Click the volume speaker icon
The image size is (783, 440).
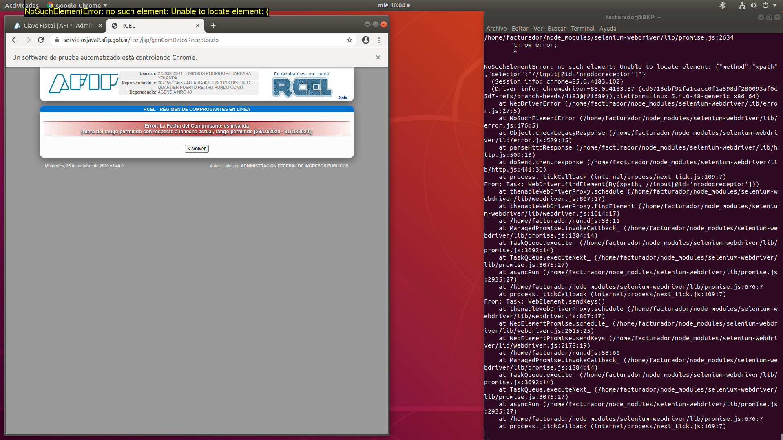[x=754, y=5]
